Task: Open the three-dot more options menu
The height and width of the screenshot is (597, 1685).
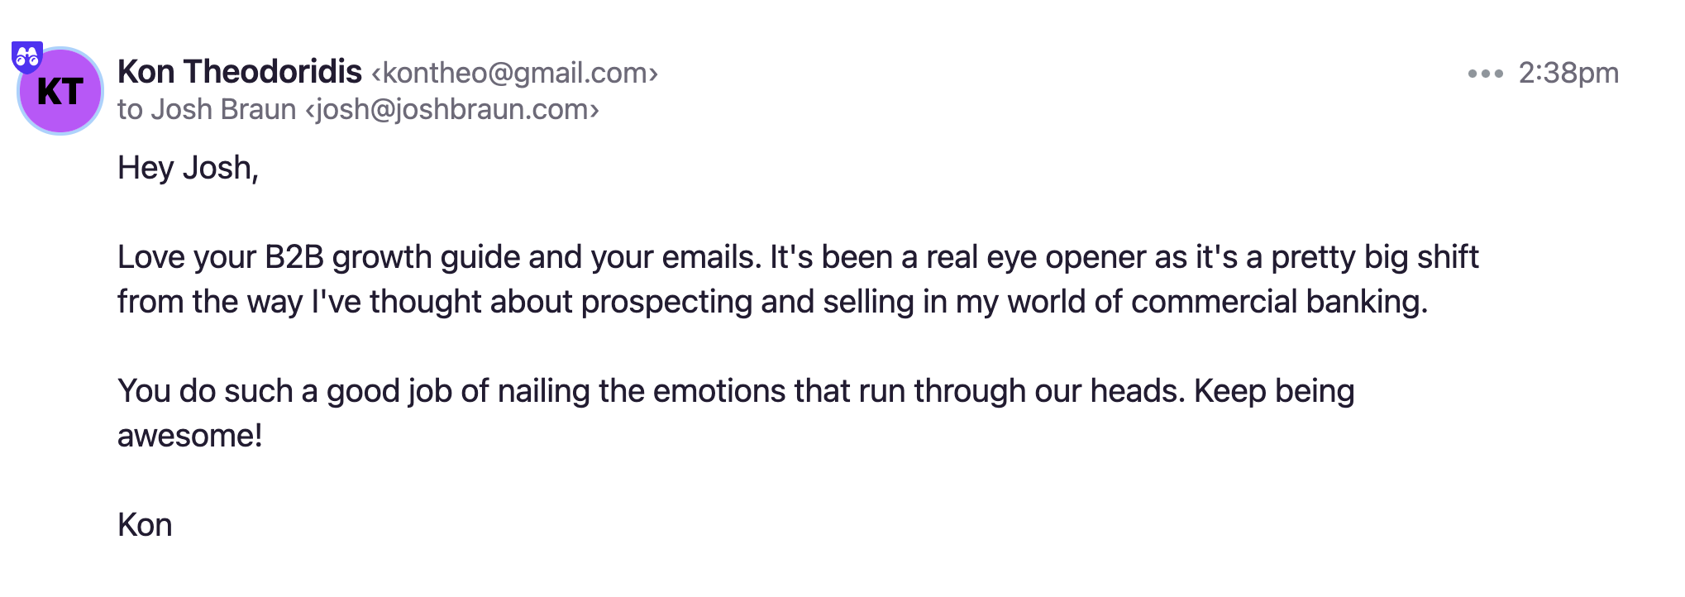Action: (x=1485, y=74)
